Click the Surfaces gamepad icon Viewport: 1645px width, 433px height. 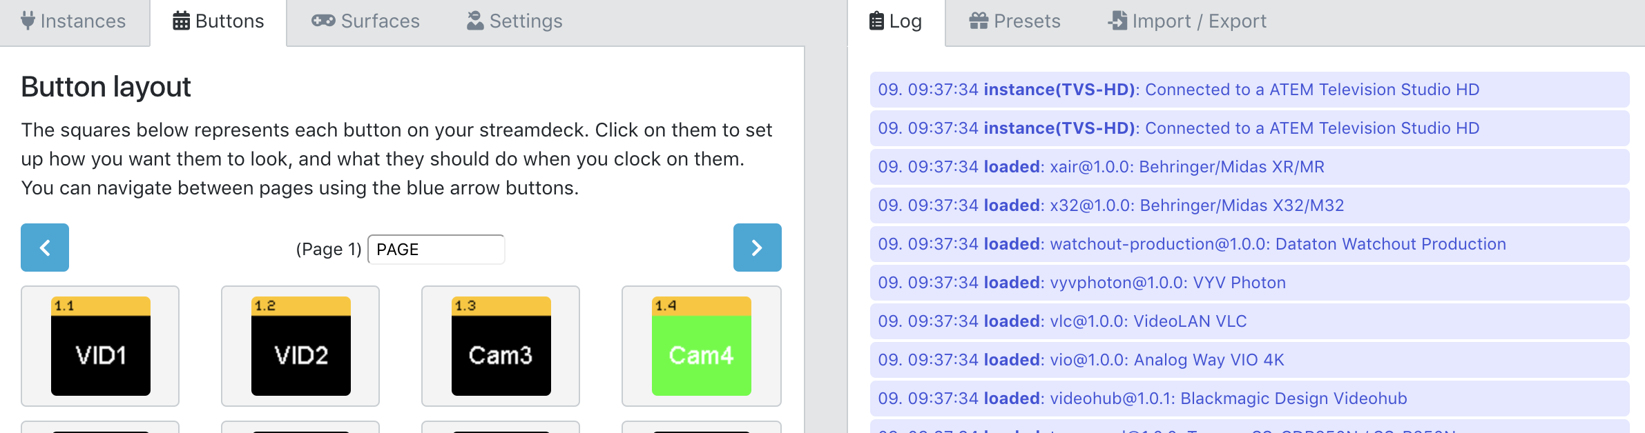coord(324,21)
